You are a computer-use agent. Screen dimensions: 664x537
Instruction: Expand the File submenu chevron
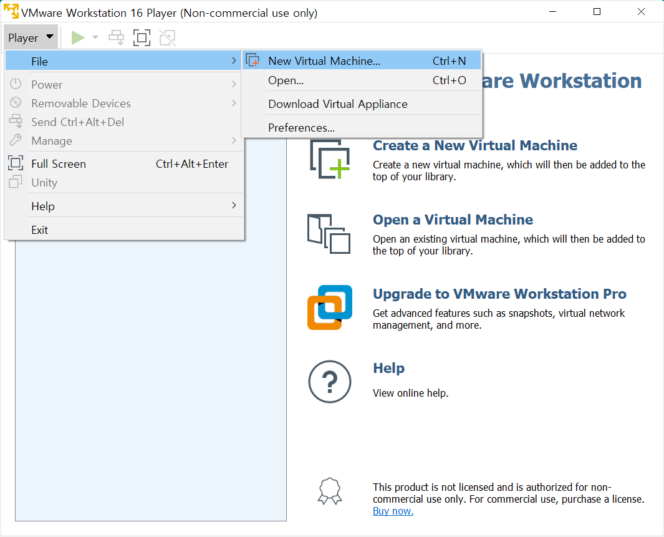point(234,61)
